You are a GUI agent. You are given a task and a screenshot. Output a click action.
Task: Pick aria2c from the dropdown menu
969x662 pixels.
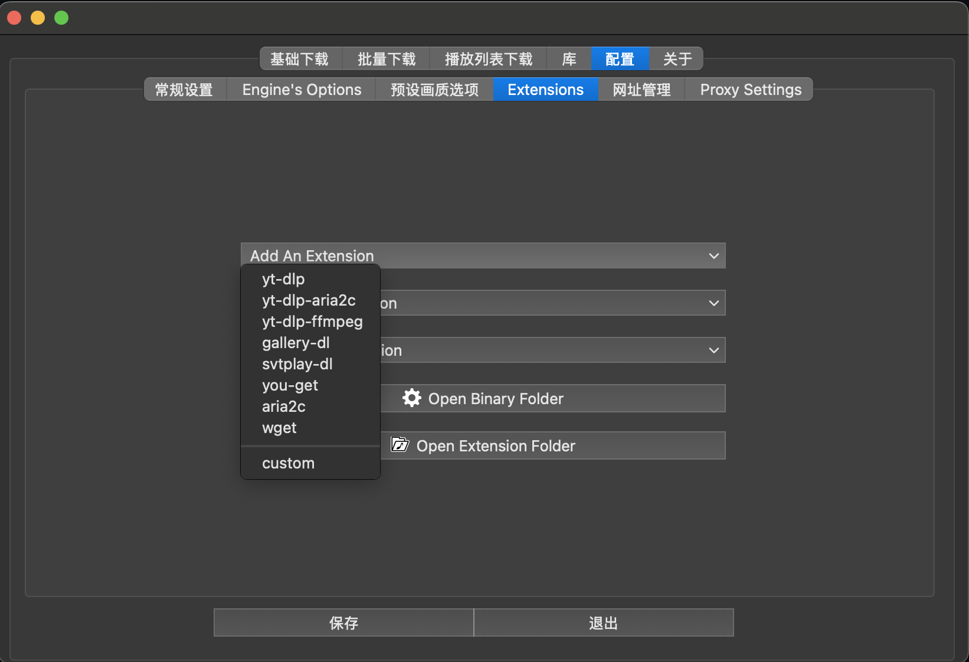(x=284, y=407)
